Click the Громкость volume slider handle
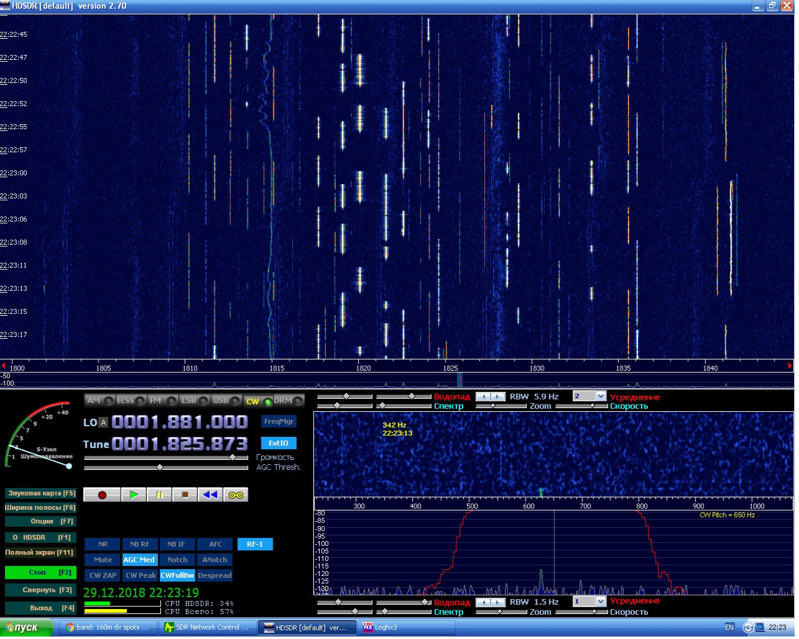The image size is (799, 639). 233,457
